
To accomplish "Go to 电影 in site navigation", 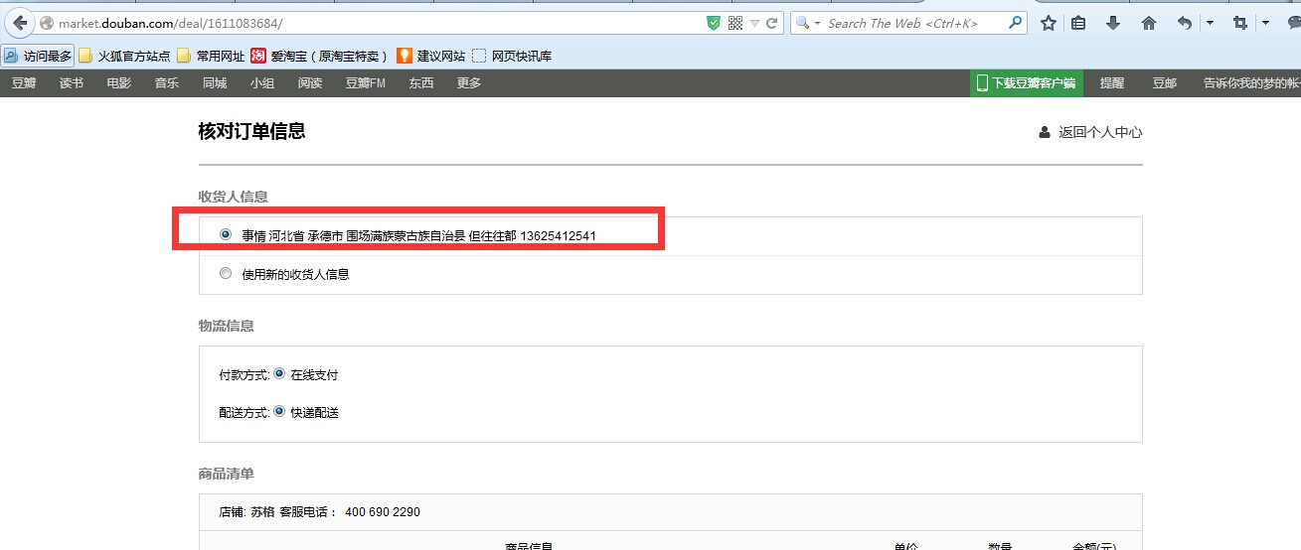I will [x=119, y=83].
